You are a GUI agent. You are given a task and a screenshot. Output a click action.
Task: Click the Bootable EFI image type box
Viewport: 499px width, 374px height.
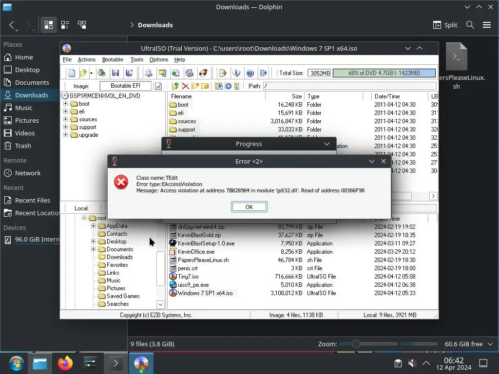(x=125, y=86)
